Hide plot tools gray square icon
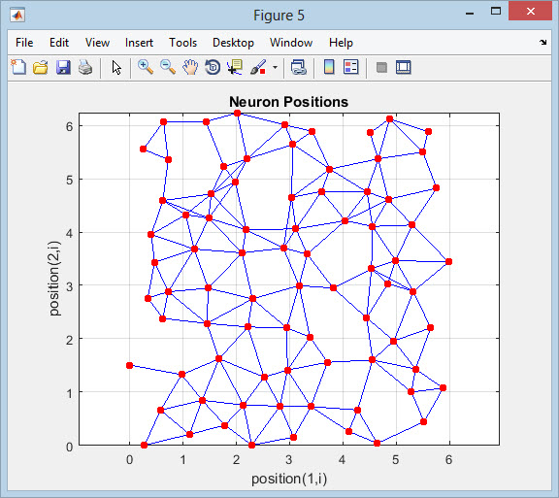Screen dimensions: 559x498 tap(381, 67)
